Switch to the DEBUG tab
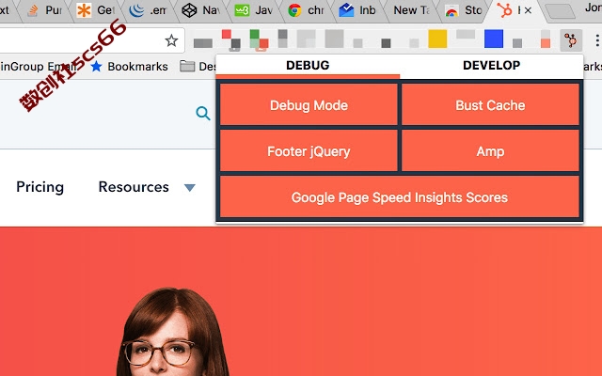The height and width of the screenshot is (376, 602). (308, 66)
